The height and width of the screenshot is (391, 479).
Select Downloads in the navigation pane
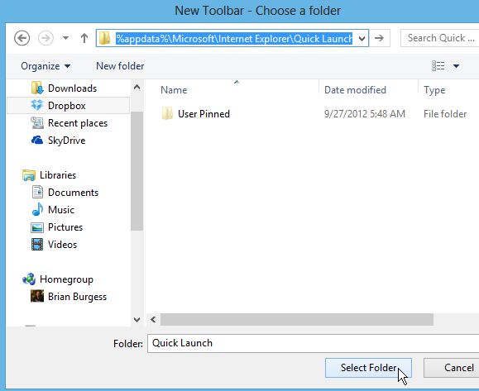(73, 88)
